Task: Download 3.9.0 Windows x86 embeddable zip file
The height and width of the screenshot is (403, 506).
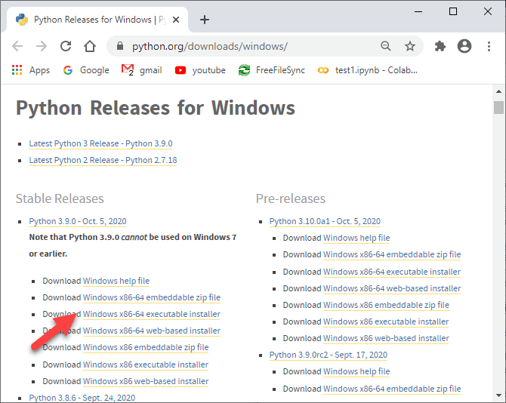Action: coord(146,347)
